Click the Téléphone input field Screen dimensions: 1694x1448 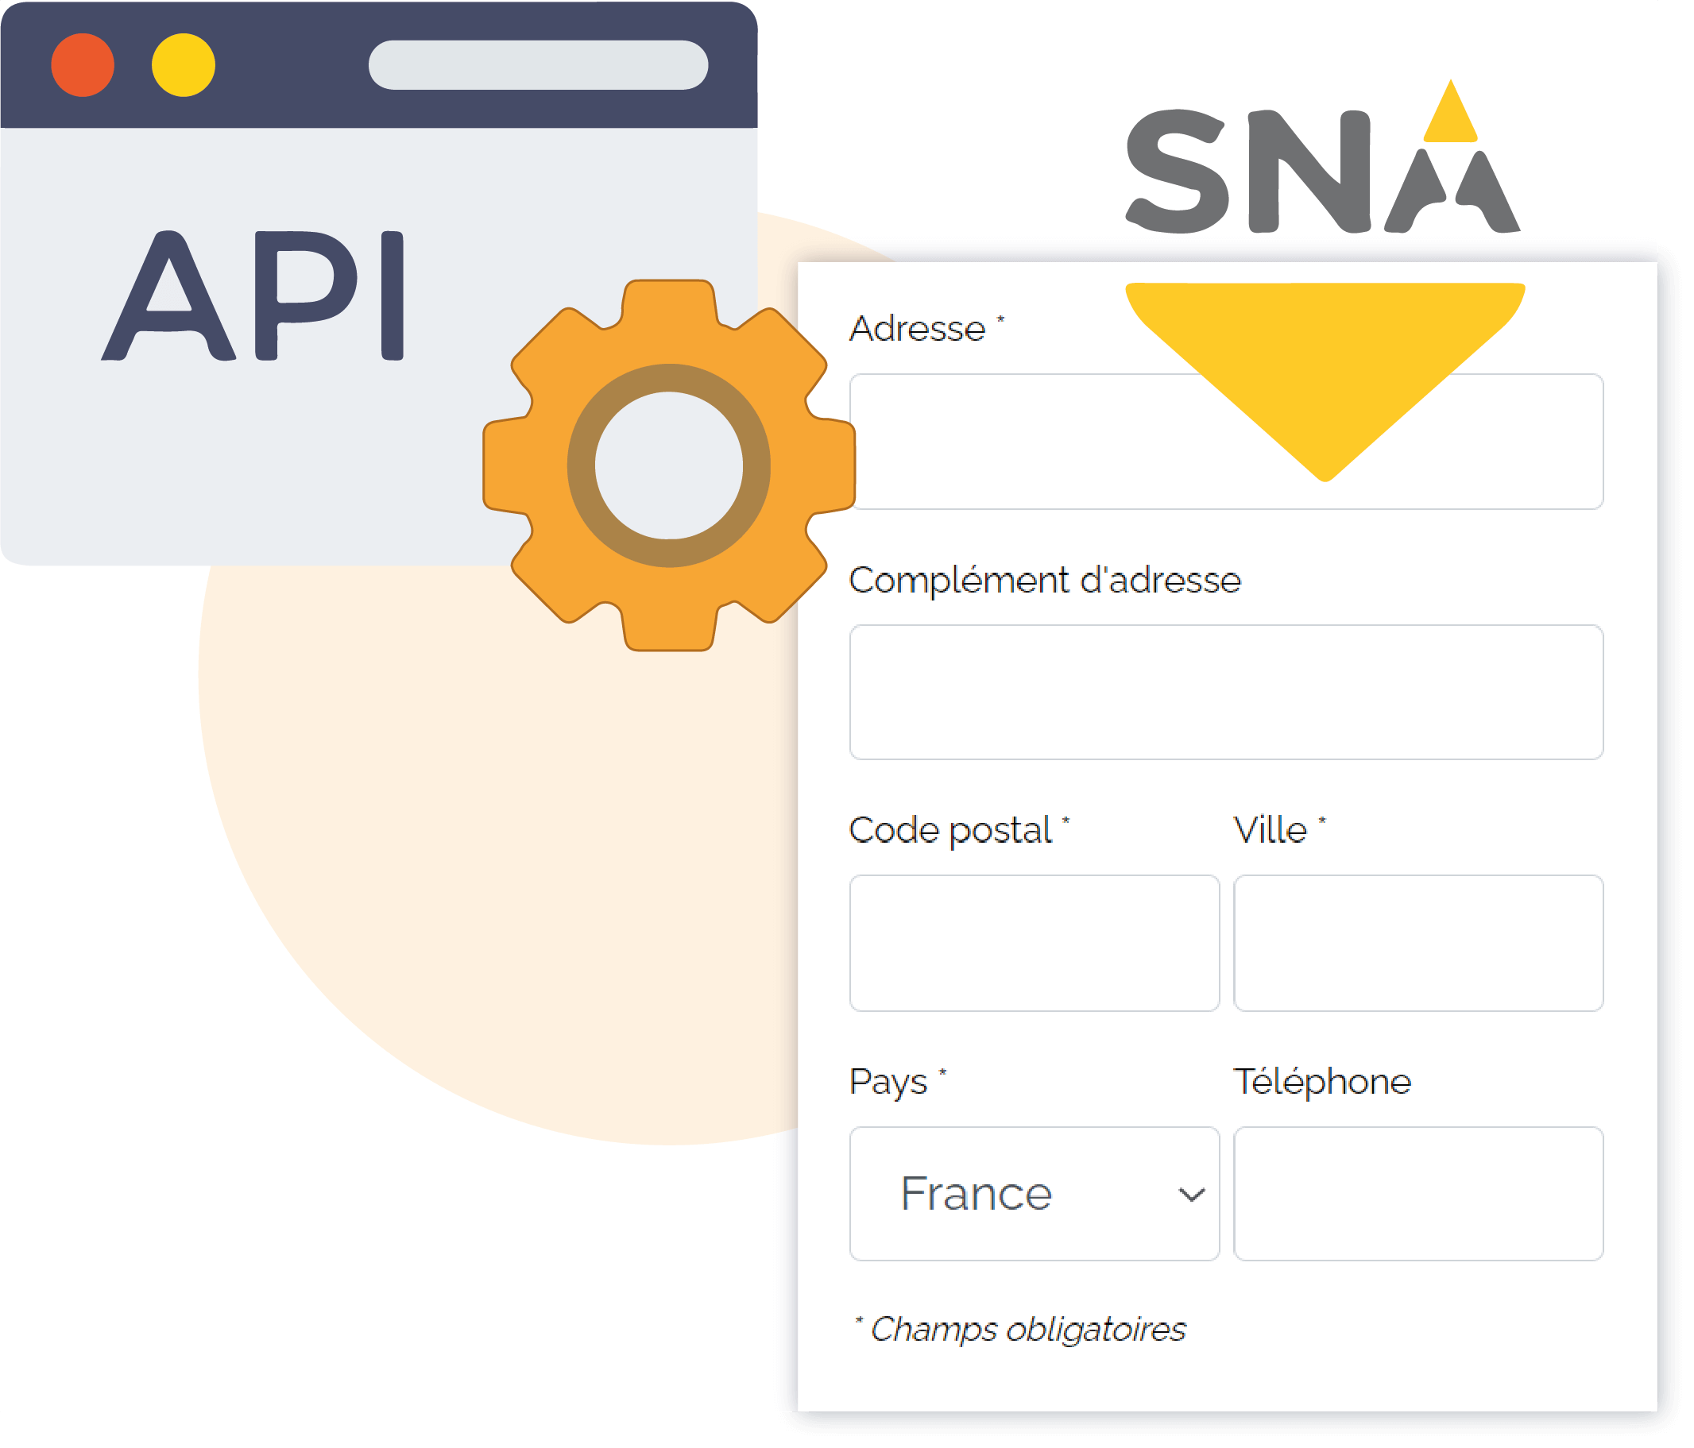point(1417,1193)
